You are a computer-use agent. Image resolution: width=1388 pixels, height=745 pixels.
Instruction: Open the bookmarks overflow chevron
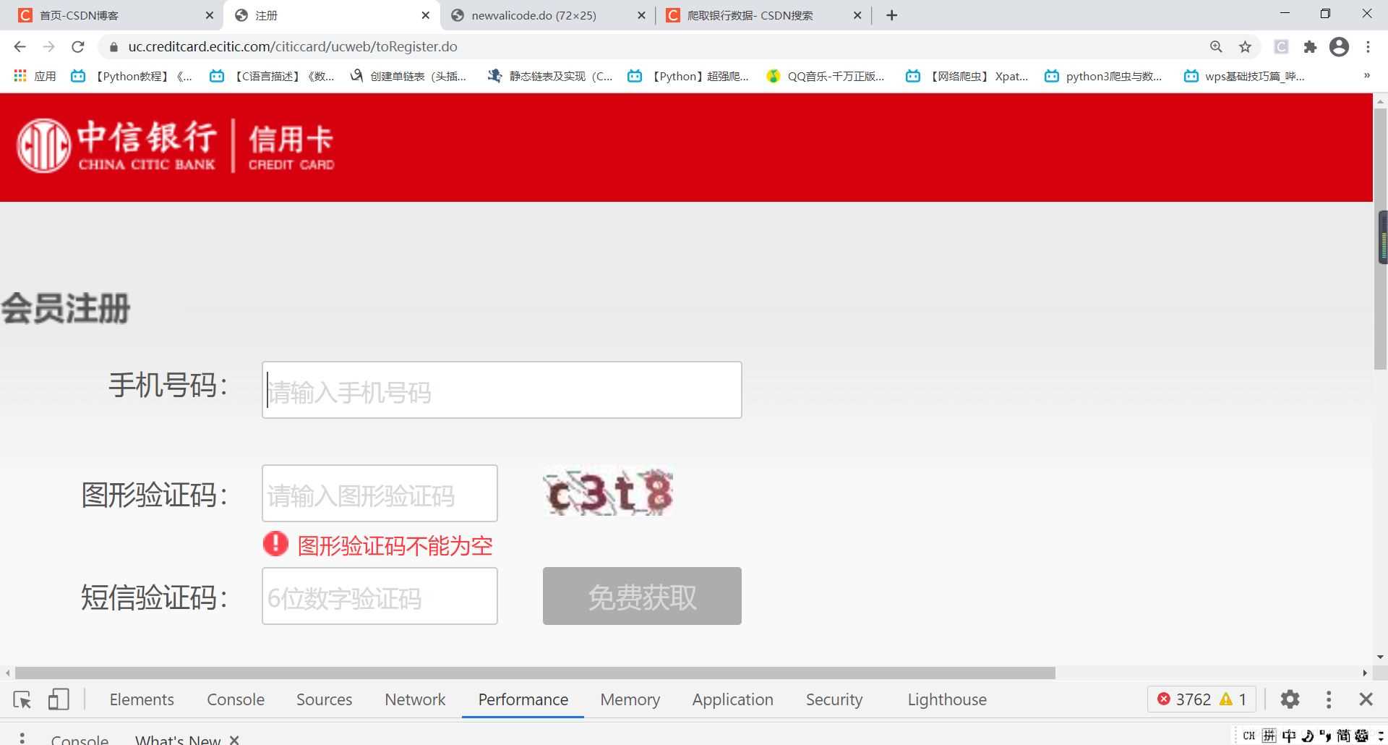(x=1366, y=75)
